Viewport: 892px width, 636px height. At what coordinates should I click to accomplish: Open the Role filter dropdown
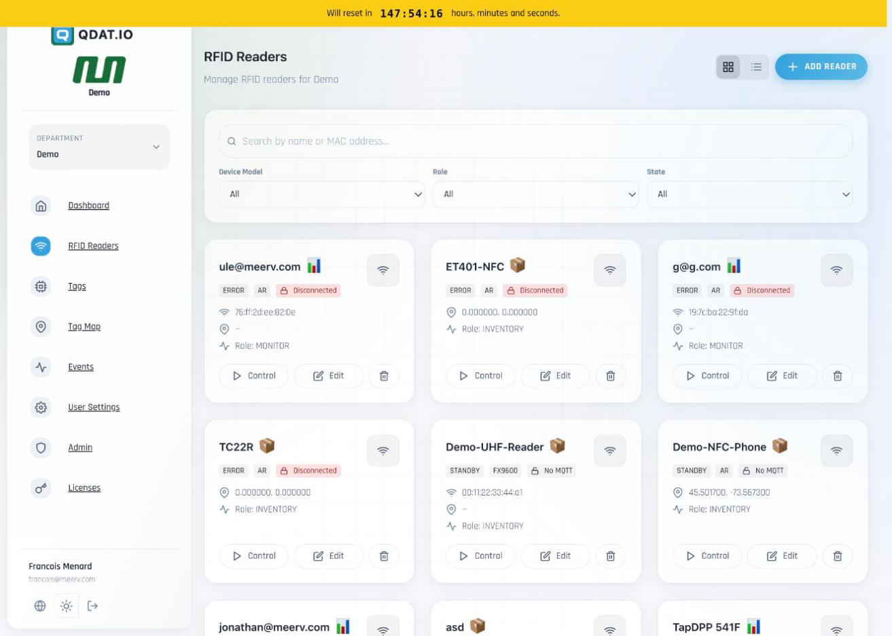535,194
